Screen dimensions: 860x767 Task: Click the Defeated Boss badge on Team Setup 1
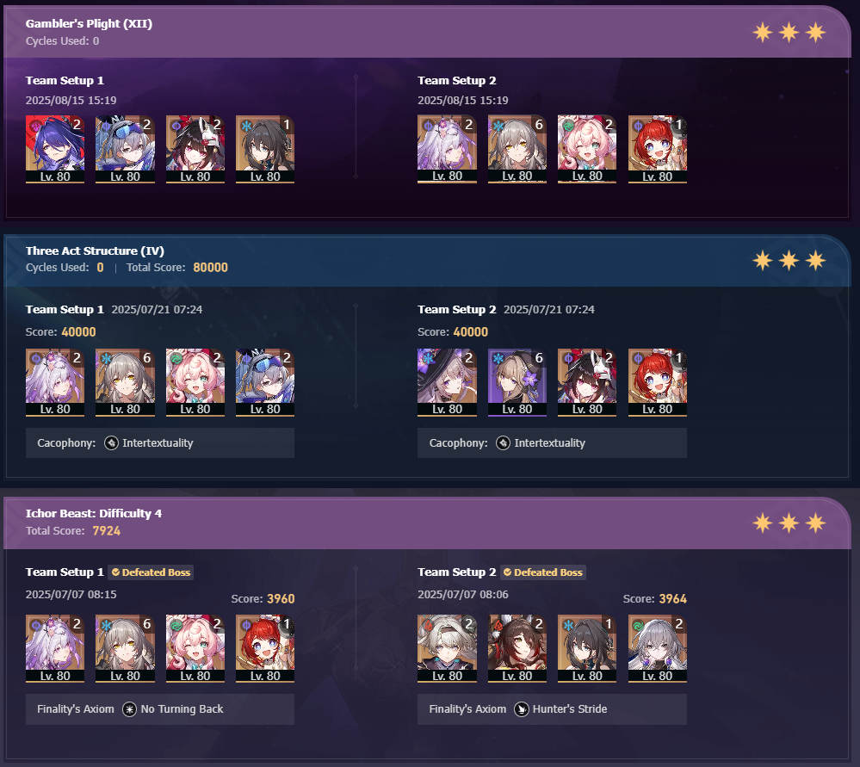151,572
